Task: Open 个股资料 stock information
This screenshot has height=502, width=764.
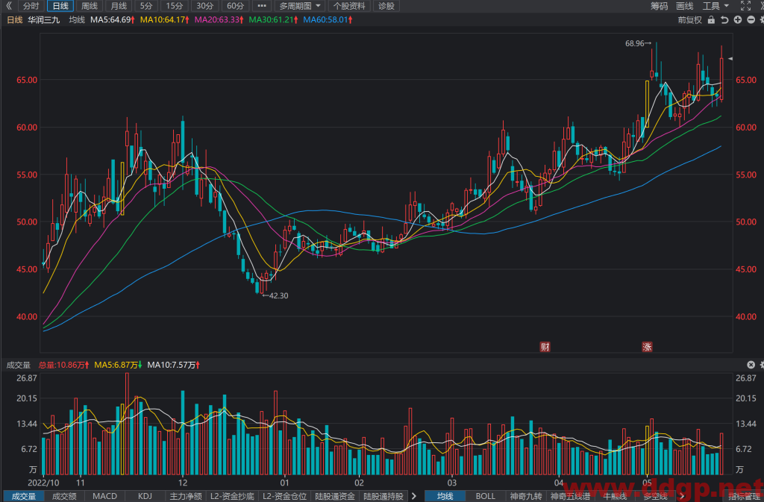Action: coord(349,6)
